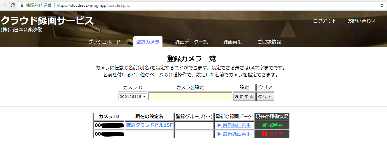387x160 pixels.
Task: Open the お問い合わせ link
Action: (361, 21)
